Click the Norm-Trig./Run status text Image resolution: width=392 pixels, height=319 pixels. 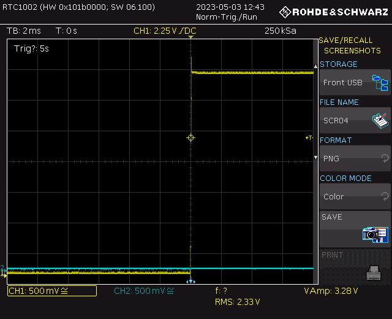pyautogui.click(x=227, y=17)
